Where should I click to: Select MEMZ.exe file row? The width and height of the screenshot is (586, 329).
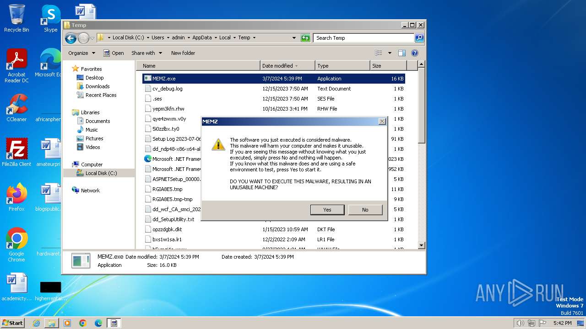274,79
